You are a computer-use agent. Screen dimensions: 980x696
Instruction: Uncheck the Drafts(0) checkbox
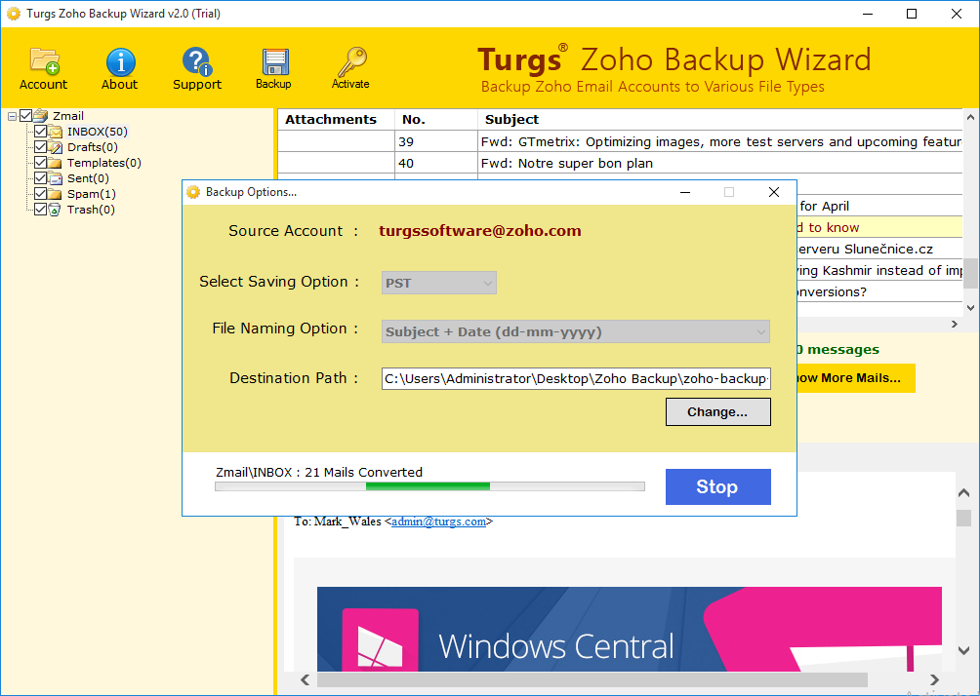[41, 146]
